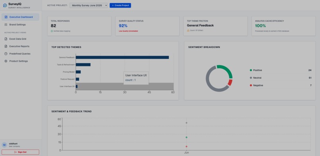
Task: Click the Jun axis label in trend chart
Action: point(186,153)
